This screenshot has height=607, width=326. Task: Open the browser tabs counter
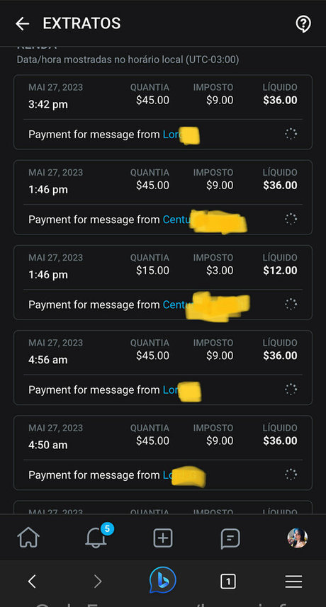[227, 582]
